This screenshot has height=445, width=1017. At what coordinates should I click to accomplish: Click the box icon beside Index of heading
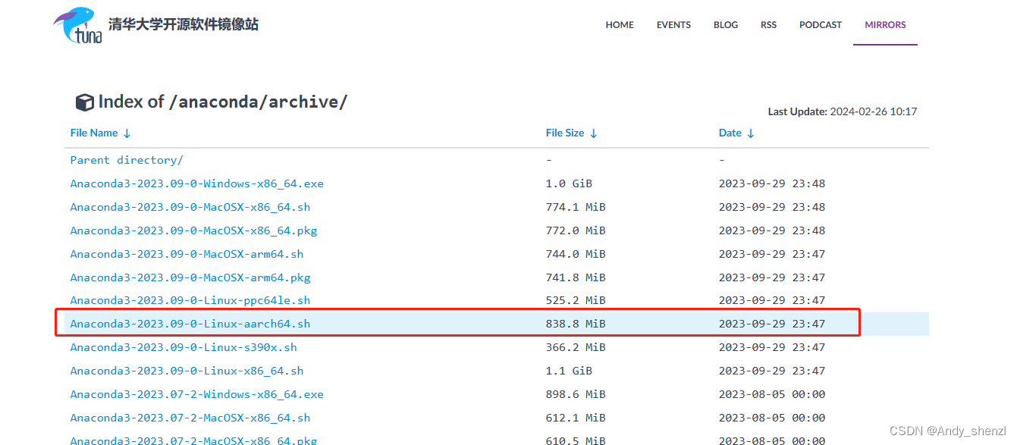(x=84, y=102)
